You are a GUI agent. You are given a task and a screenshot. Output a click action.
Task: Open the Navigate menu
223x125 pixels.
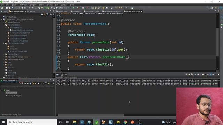pyautogui.click(x=33, y=5)
